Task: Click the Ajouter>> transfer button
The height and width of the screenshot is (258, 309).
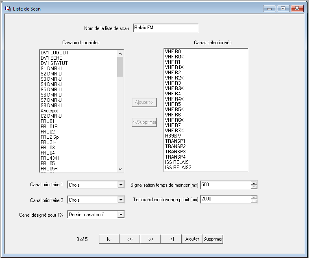Action: click(144, 102)
